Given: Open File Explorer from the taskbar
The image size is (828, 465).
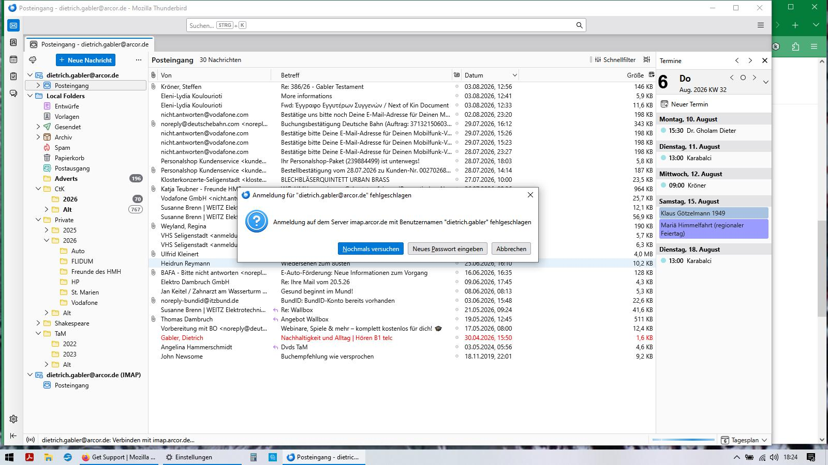Looking at the screenshot, I should coord(49,457).
